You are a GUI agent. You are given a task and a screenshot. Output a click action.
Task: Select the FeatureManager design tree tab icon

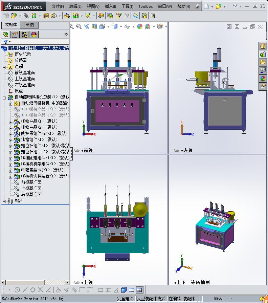coord(6,35)
